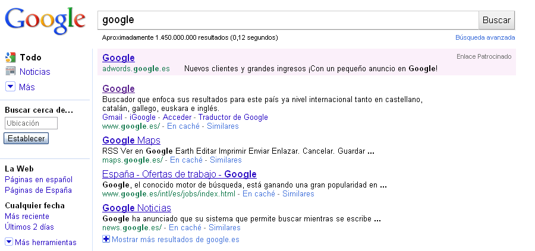535x251 pixels.
Task: Click the Establecer button
Action: [x=26, y=139]
